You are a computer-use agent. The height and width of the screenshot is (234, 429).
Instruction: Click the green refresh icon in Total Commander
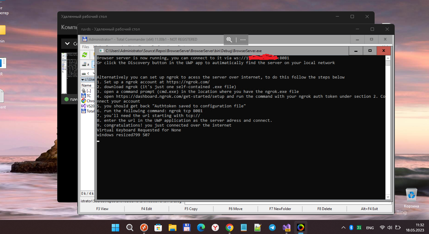pyautogui.click(x=85, y=55)
